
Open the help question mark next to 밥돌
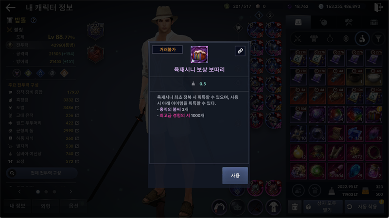pyautogui.click(x=34, y=20)
